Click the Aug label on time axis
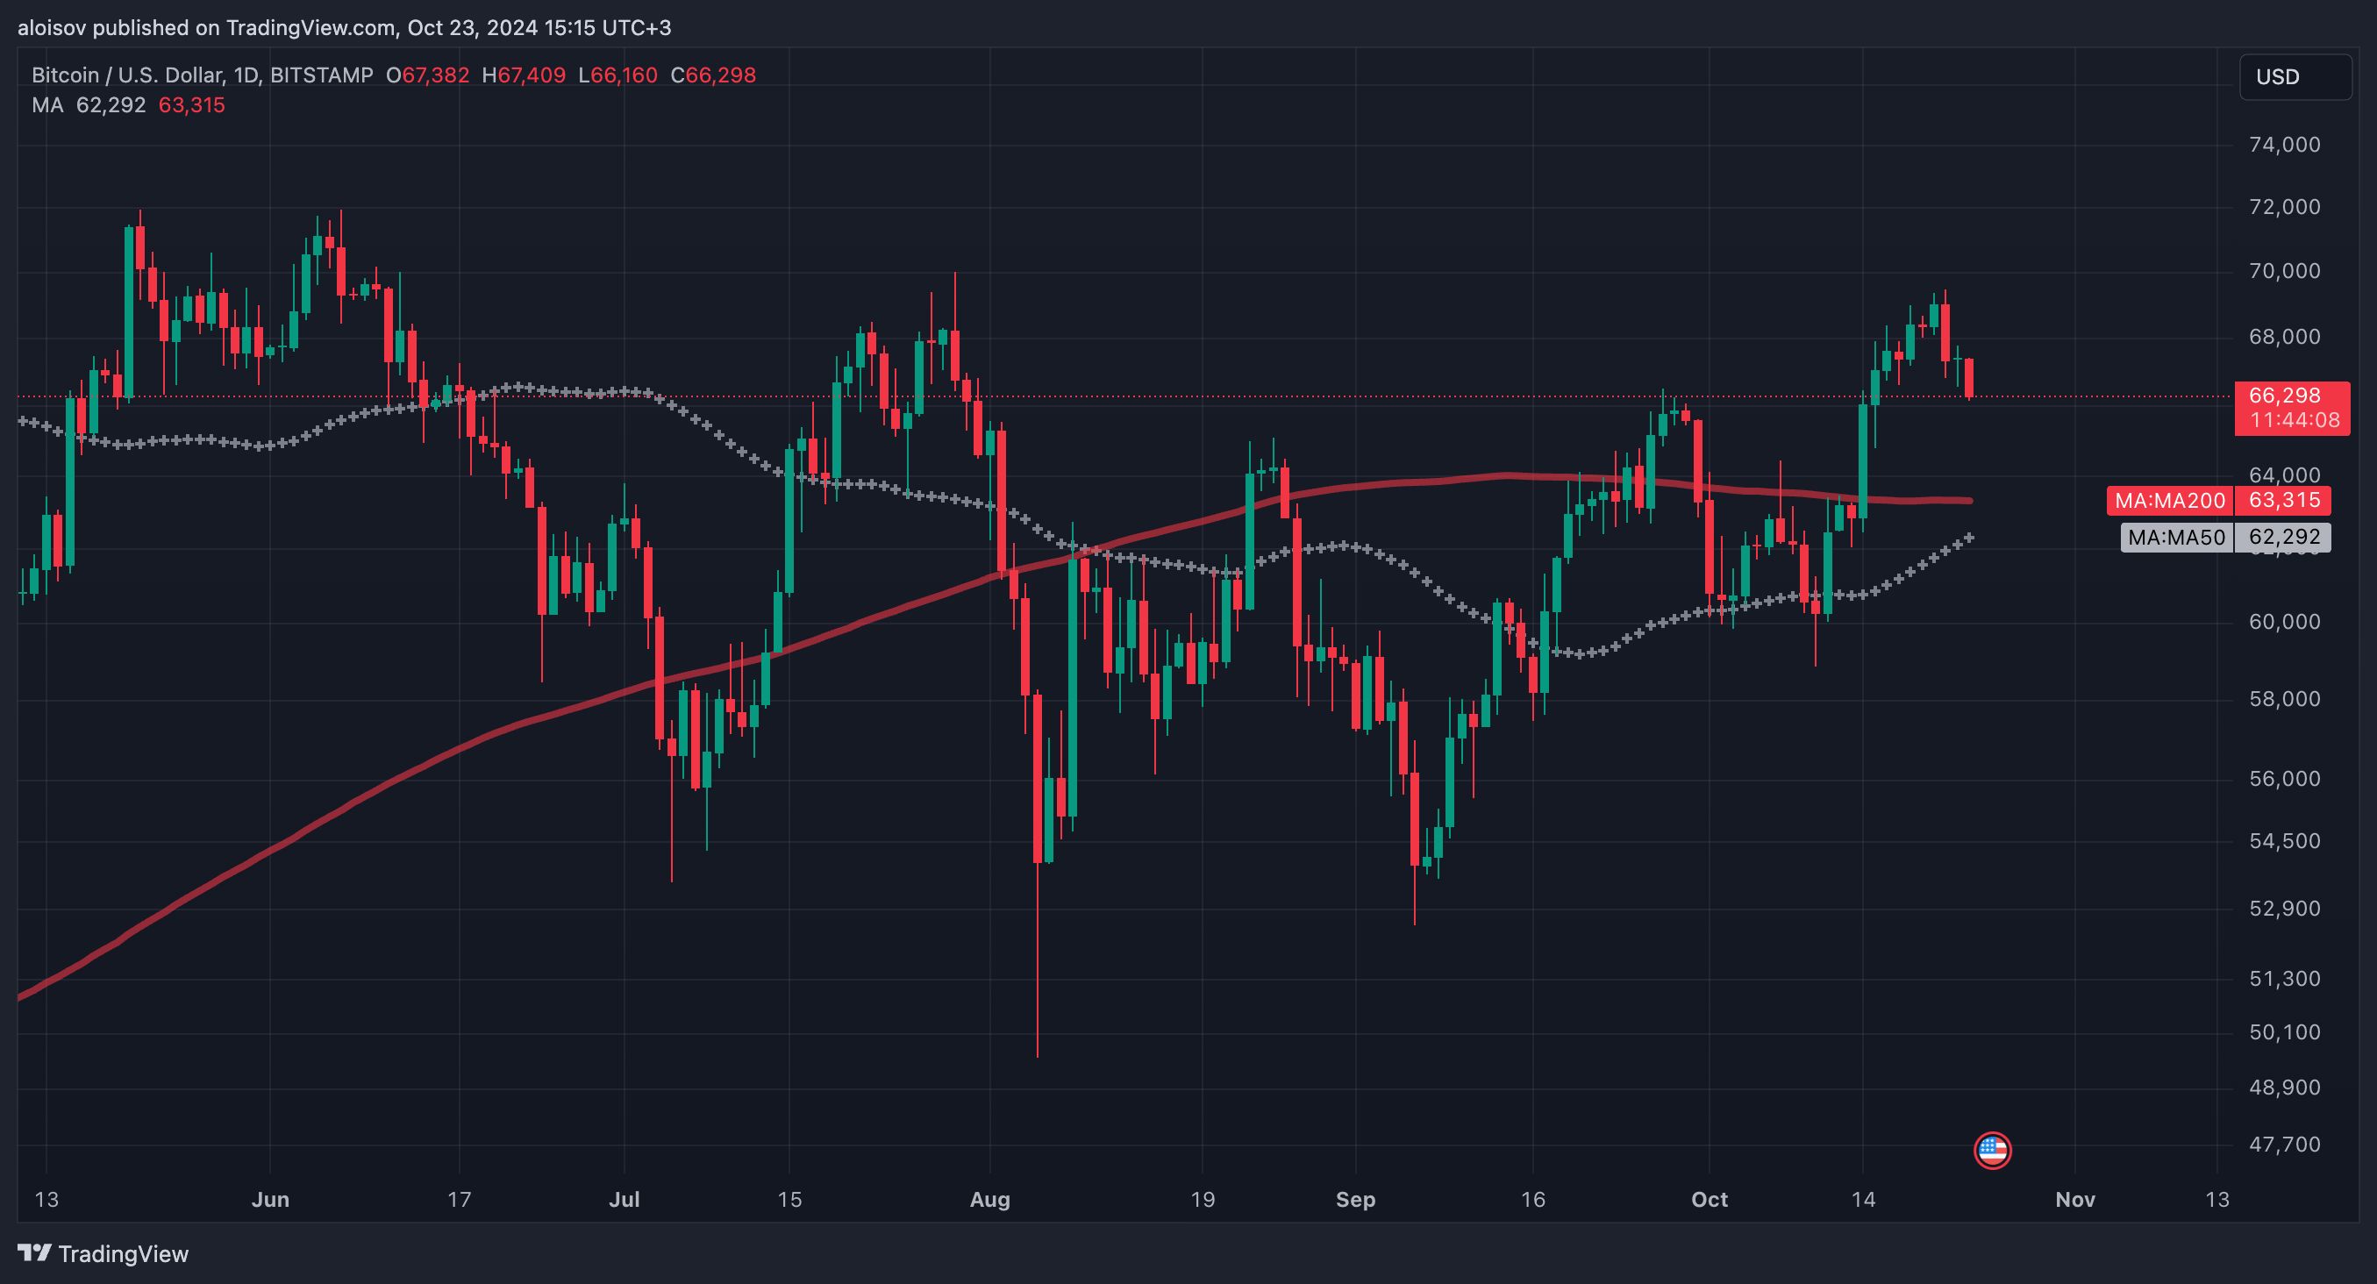Viewport: 2377px width, 1284px height. click(x=990, y=1199)
